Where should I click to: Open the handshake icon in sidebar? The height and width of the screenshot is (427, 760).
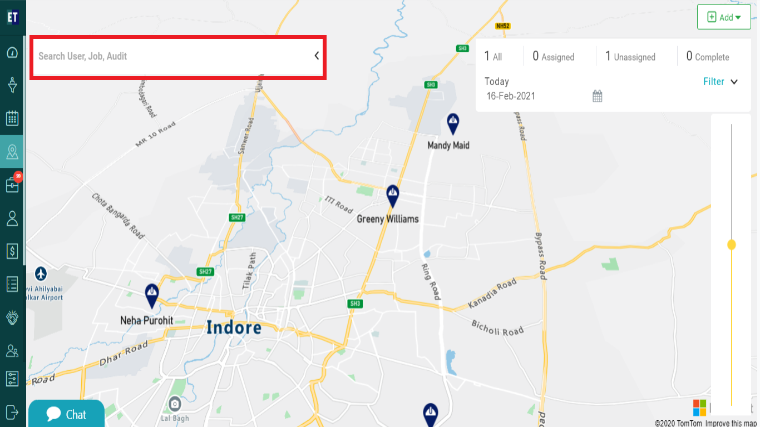(x=12, y=317)
